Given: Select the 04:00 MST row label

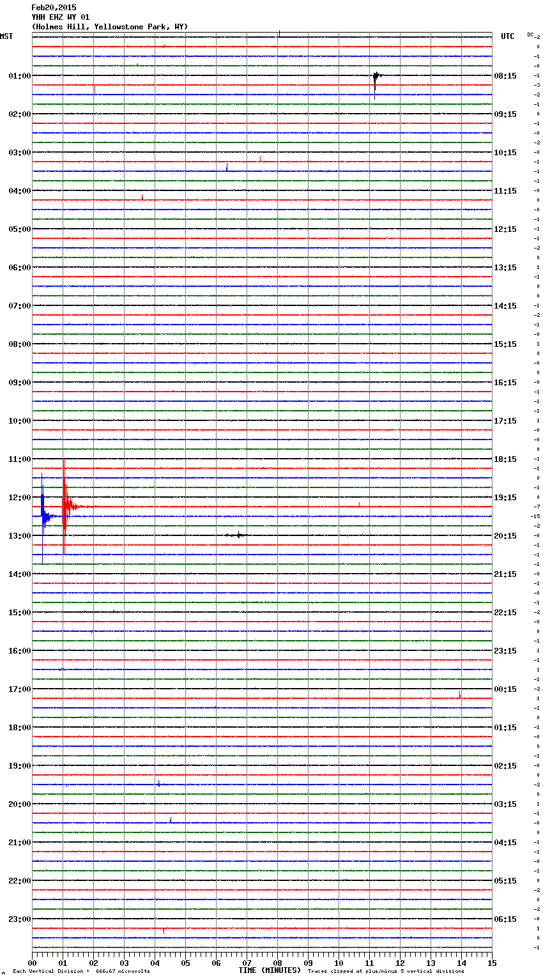Looking at the screenshot, I should click(20, 191).
